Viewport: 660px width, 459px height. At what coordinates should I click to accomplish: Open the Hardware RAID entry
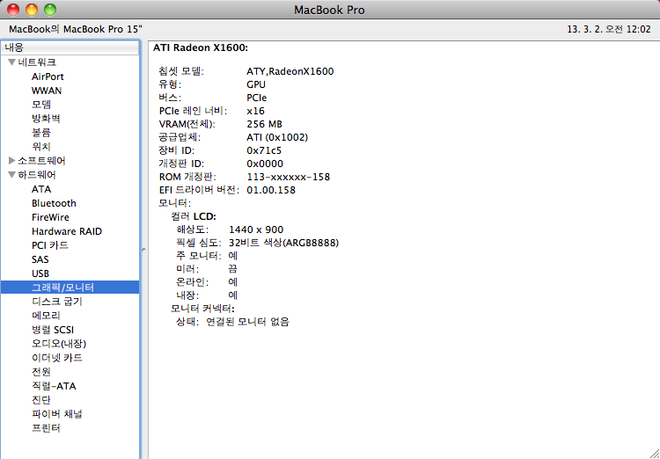[67, 231]
